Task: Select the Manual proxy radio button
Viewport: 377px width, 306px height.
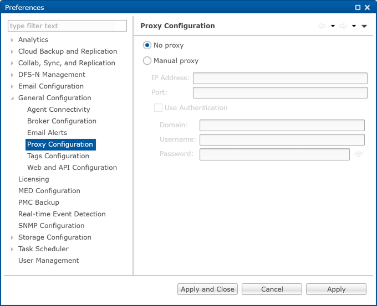Action: click(147, 61)
